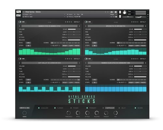
Task: Click Reset in Bamboo Stick slot
Action: click(65, 45)
